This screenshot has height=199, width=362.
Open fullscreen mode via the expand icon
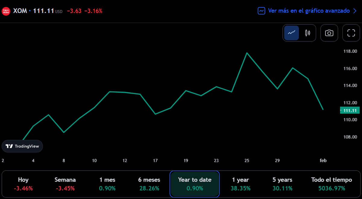coord(351,33)
